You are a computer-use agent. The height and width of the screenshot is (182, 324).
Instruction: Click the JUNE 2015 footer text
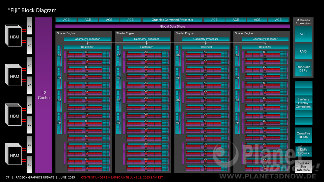[67, 177]
